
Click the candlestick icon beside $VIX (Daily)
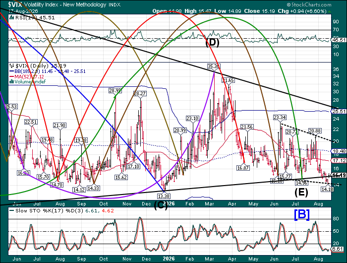(11, 66)
